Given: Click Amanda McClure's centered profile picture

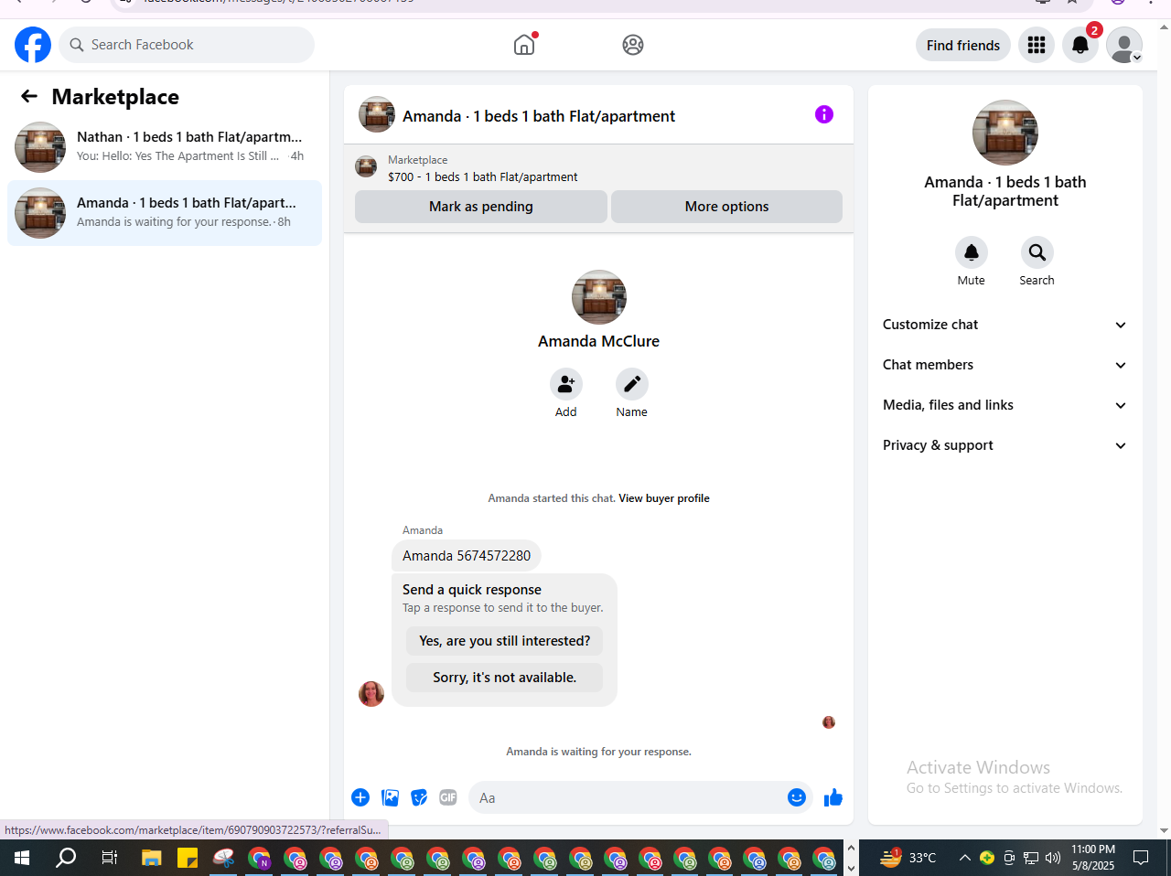Looking at the screenshot, I should tap(599, 297).
